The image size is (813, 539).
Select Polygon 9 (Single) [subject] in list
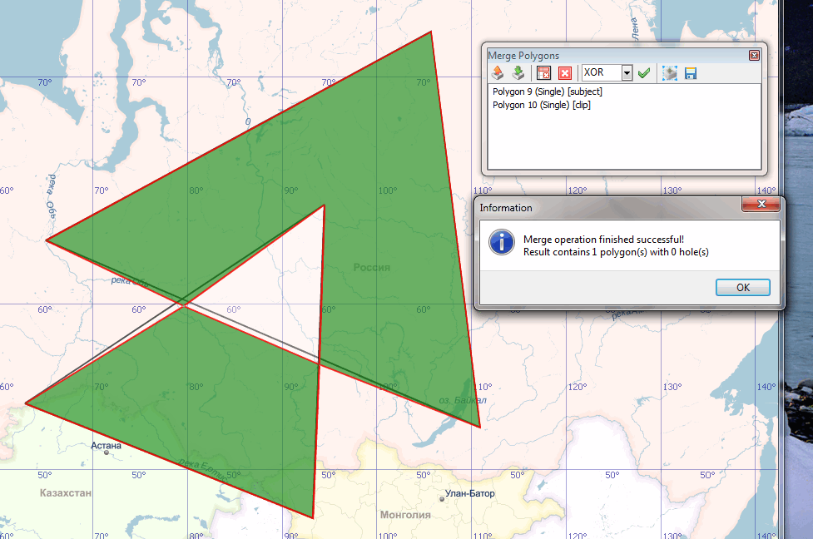coord(547,91)
